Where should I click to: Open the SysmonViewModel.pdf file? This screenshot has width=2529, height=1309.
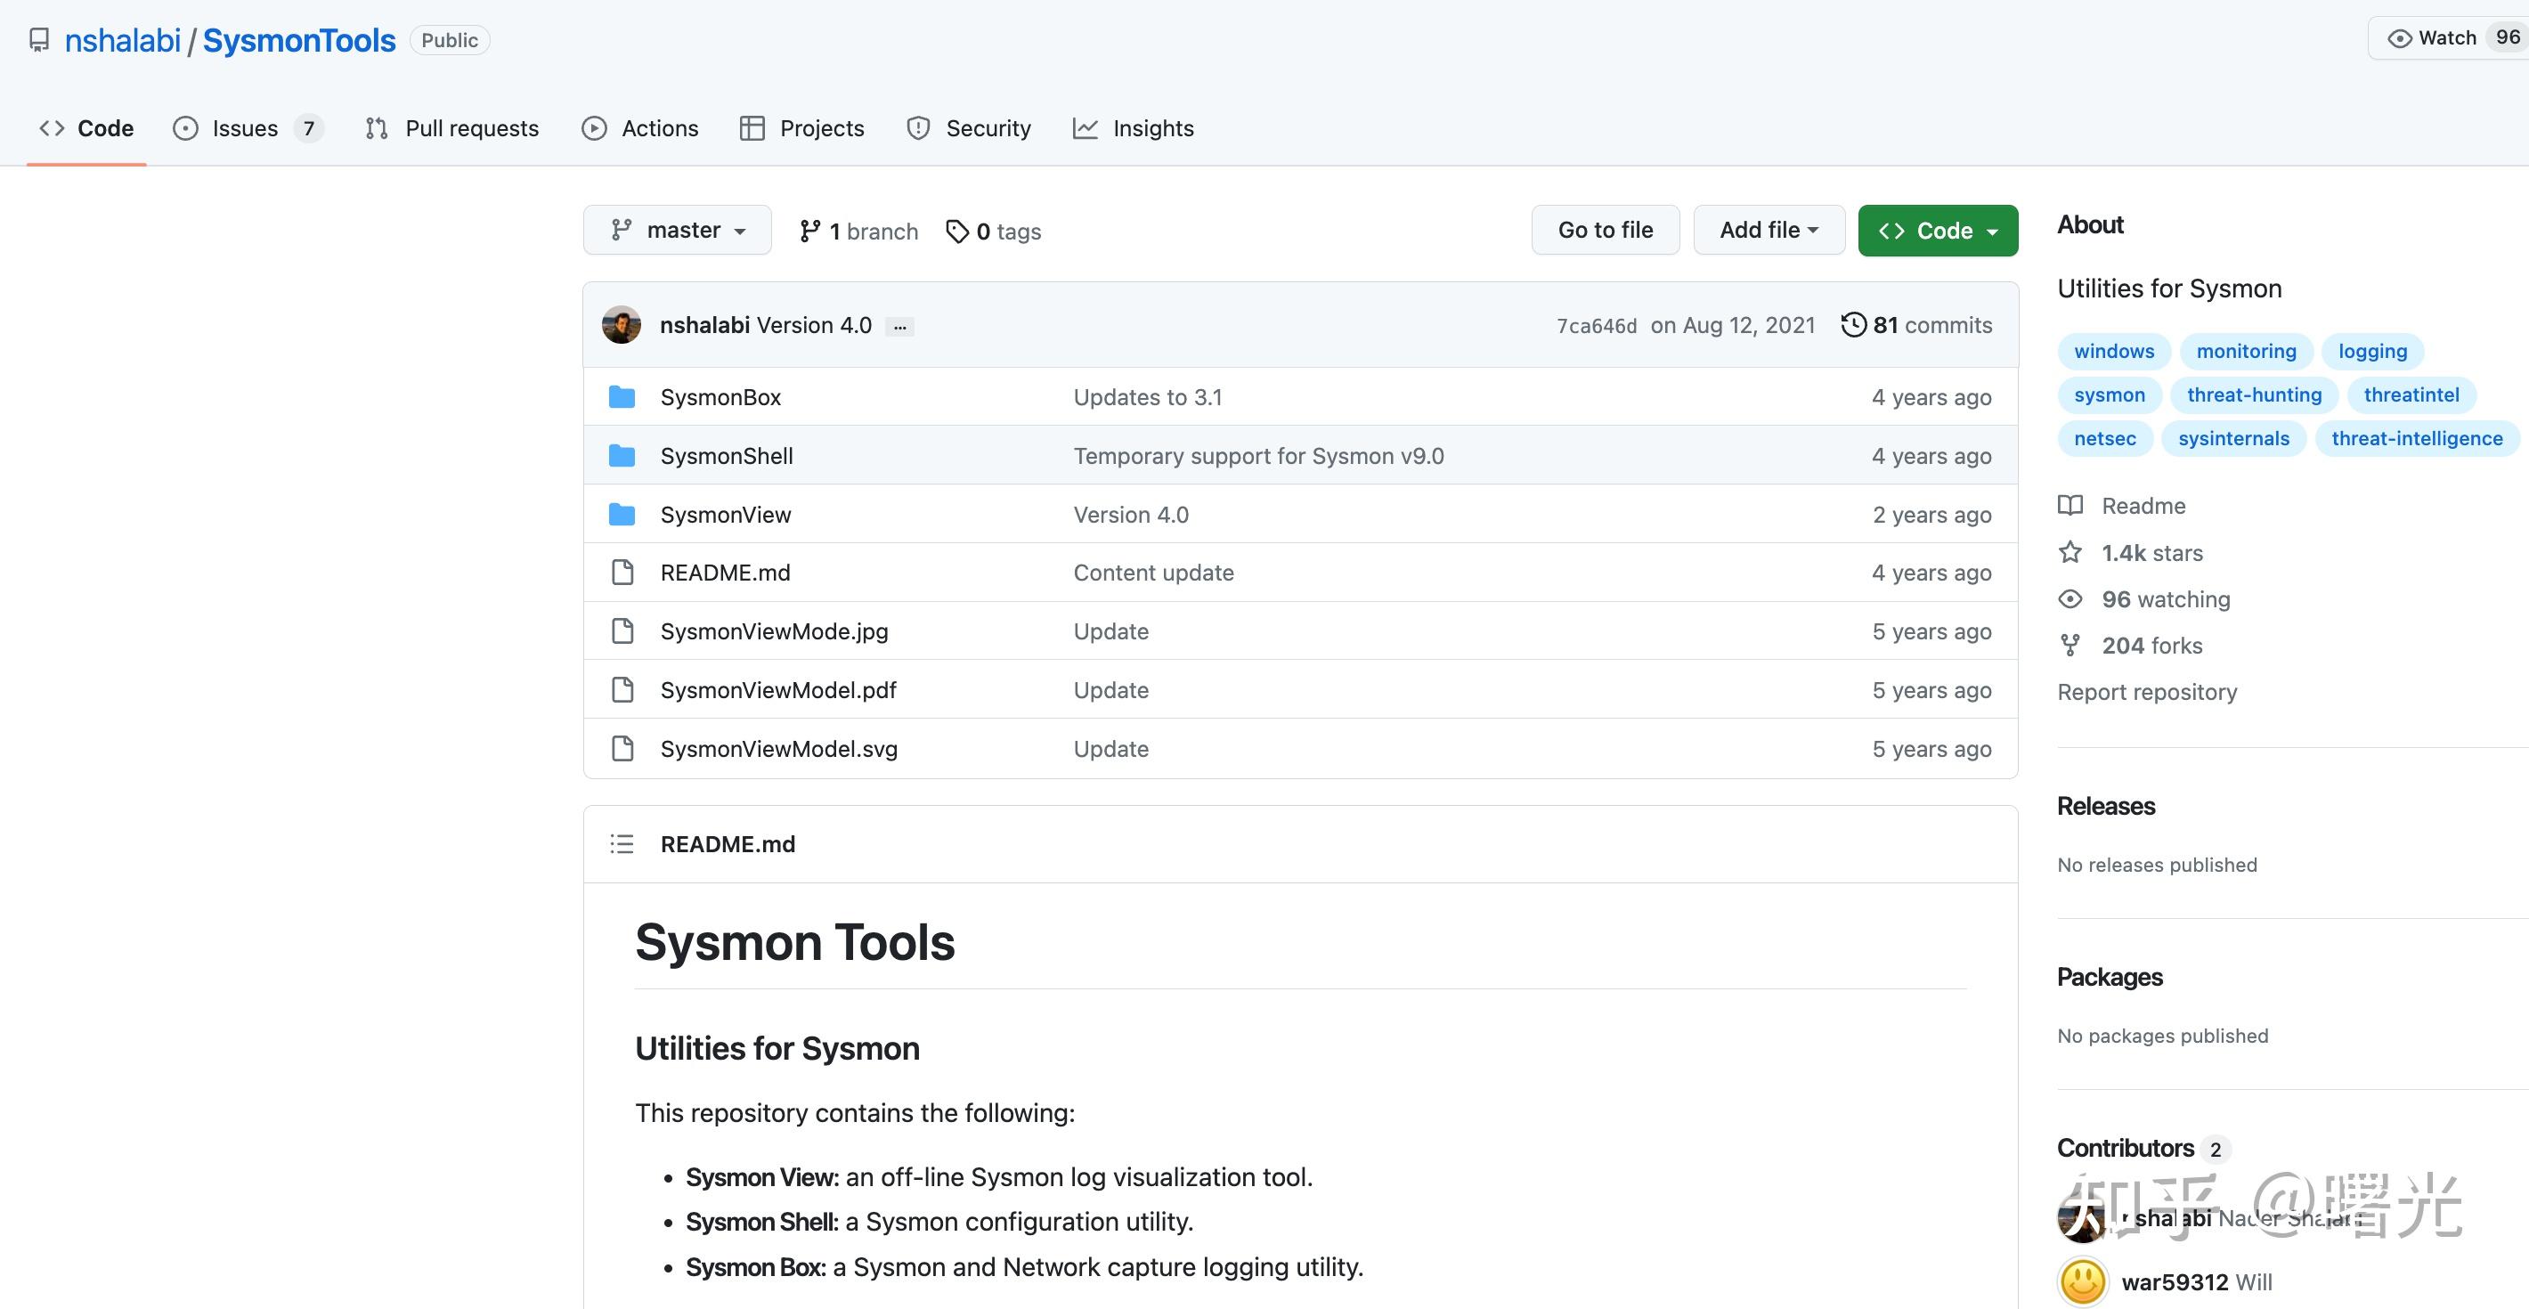click(x=777, y=690)
